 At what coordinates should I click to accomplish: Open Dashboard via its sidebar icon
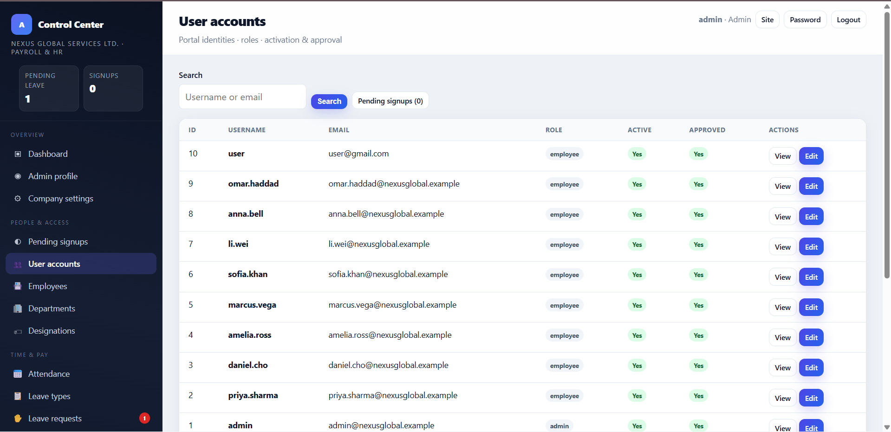18,154
